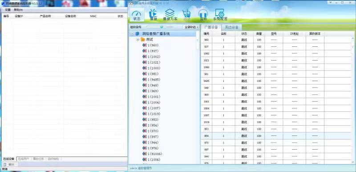Screen dimensions: 356x172
Task: Click the 输出 output tab
Action: [x=10, y=164]
